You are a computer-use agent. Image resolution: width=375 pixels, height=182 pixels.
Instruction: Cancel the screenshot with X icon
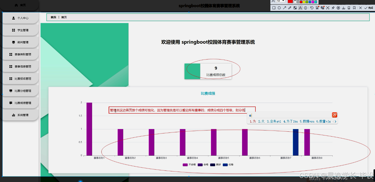click(361, 8)
